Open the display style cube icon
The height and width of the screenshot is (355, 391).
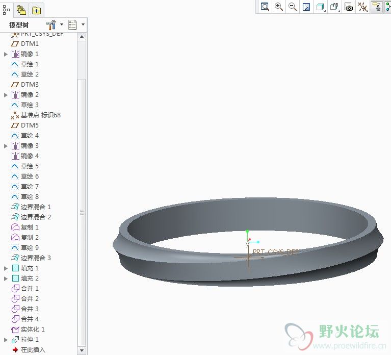click(321, 7)
